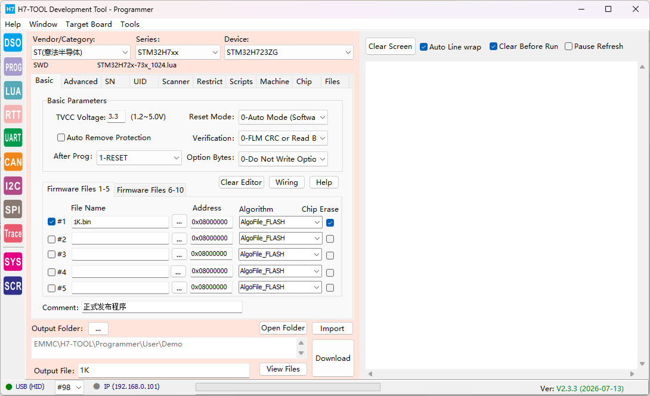Open the Tools menu

[x=130, y=24]
